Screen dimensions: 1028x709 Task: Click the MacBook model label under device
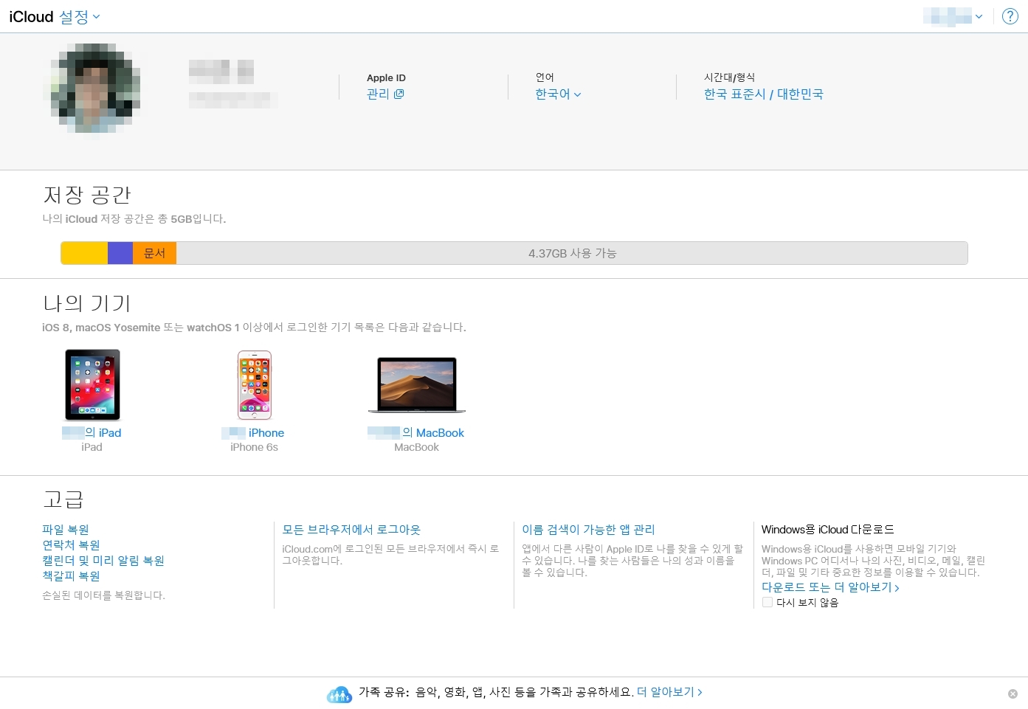[416, 447]
